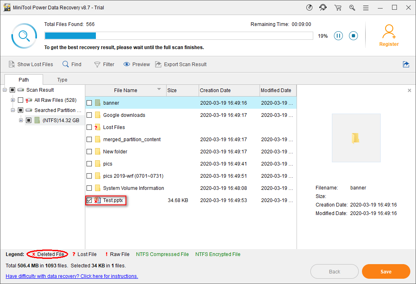The image size is (416, 284).
Task: Sort by the Modified Date column
Action: point(278,90)
